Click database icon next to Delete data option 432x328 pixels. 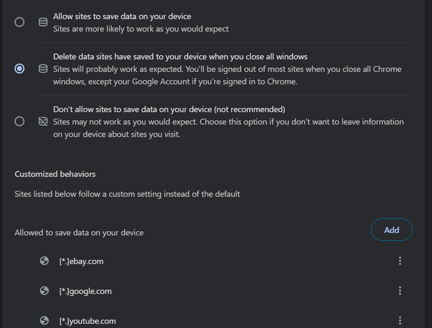pos(43,68)
